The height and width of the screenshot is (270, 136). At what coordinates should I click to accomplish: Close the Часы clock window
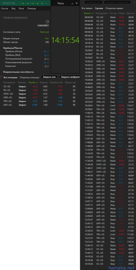77,3
